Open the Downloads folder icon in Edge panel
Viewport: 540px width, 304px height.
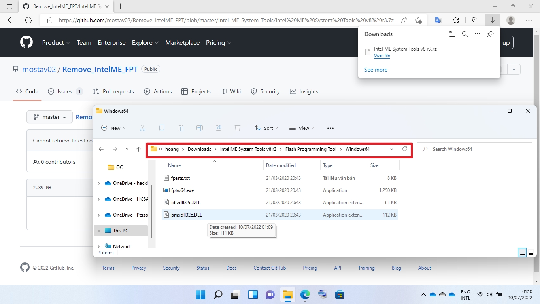click(452, 34)
